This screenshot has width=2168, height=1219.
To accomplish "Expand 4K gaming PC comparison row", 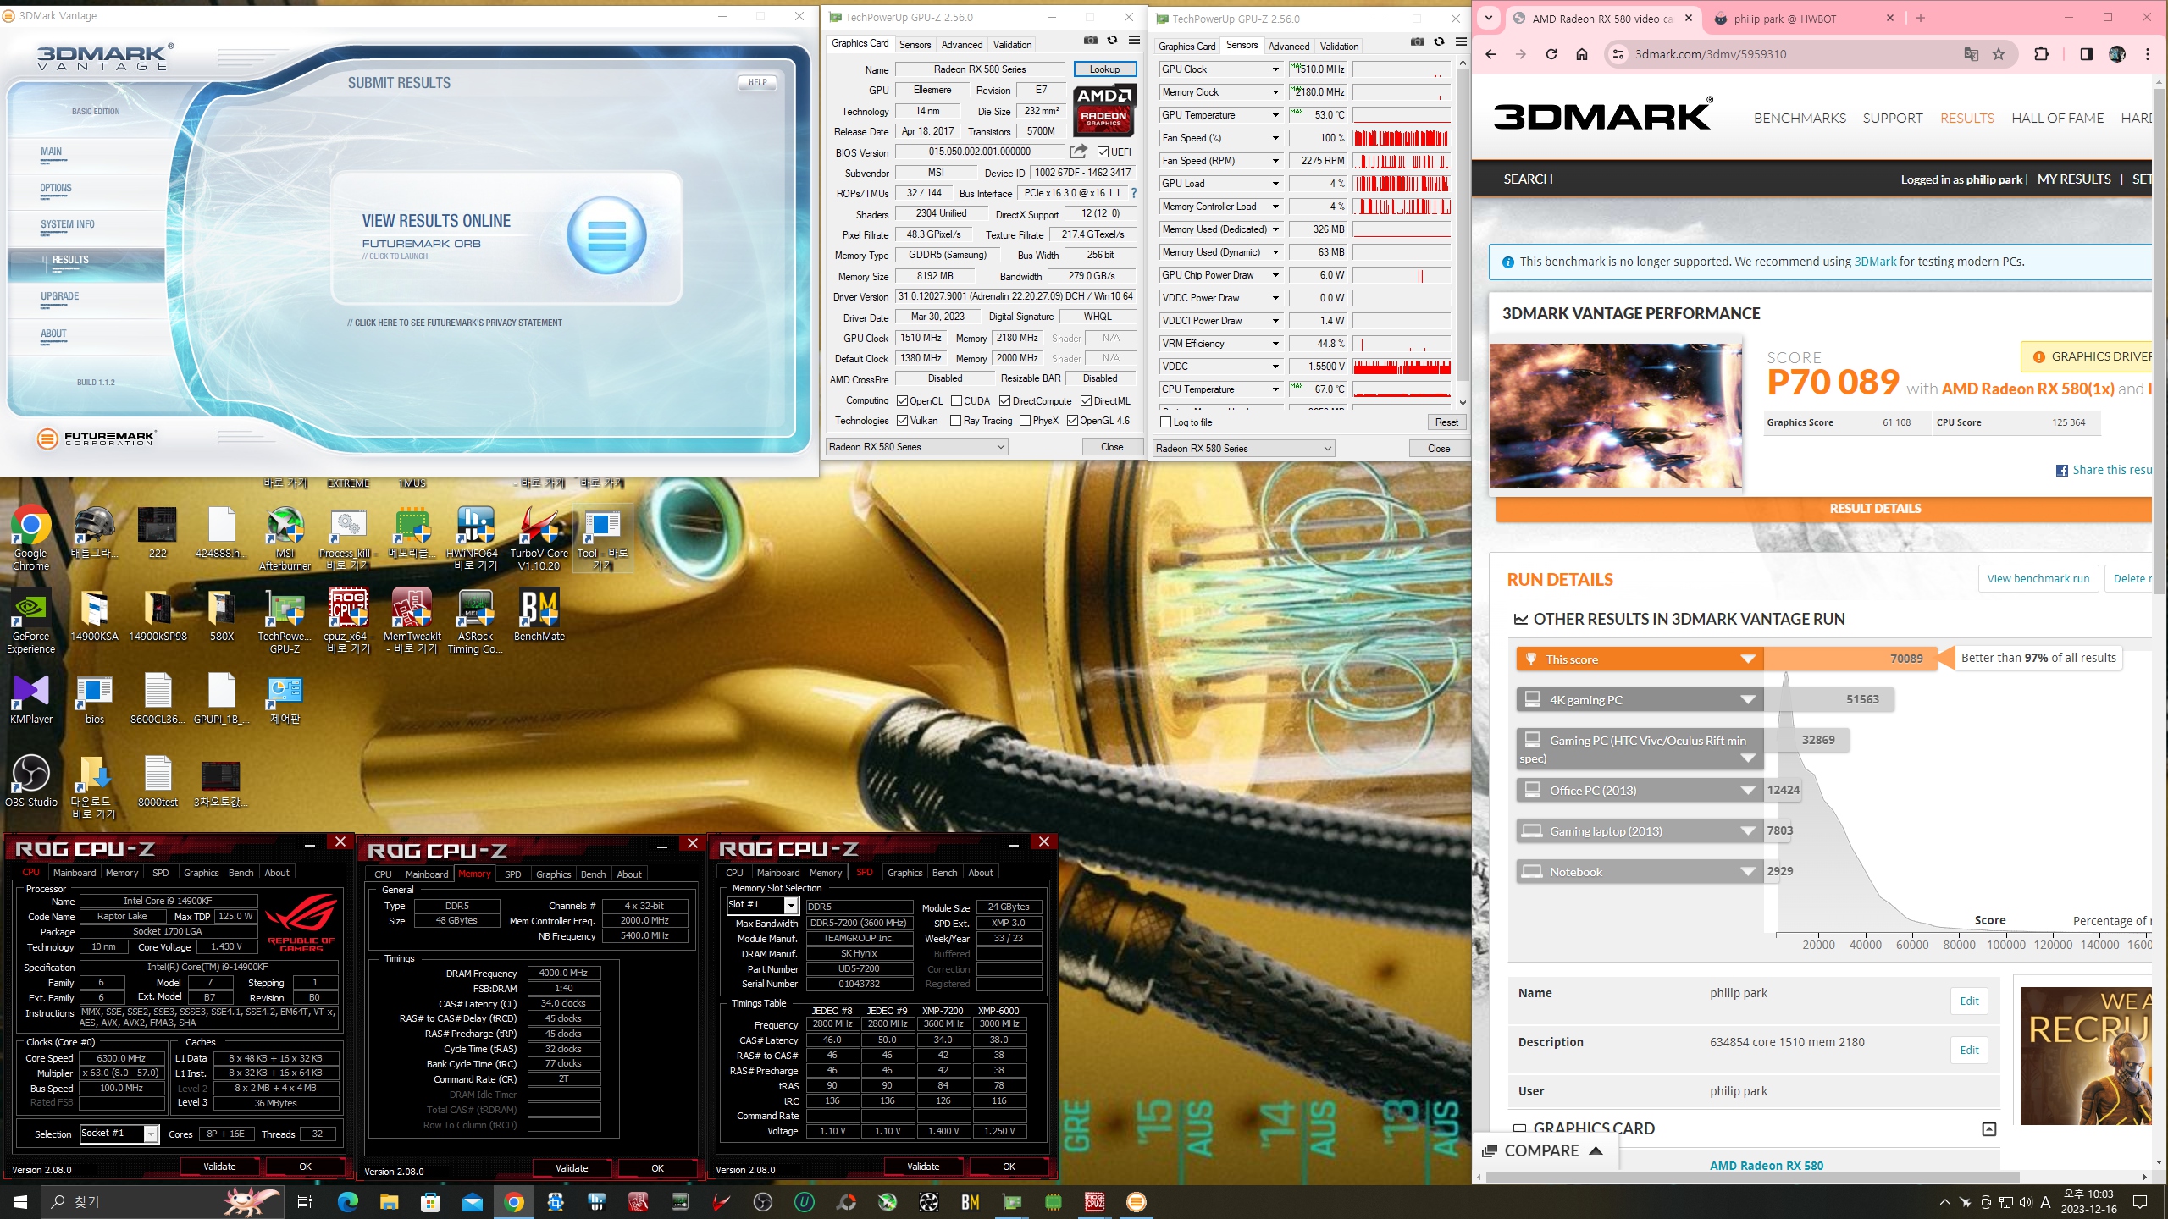I will [1748, 700].
